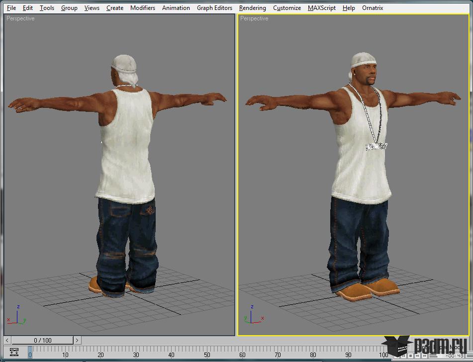This screenshot has height=362, width=473.
Task: Click the time slider's right arrow
Action: 77,340
